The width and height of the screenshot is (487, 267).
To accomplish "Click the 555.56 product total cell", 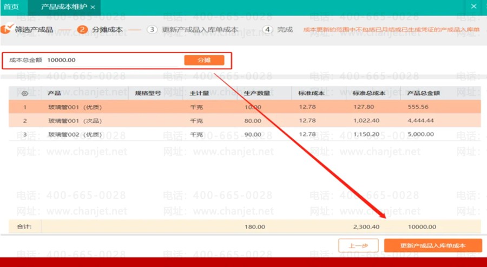I will [x=418, y=107].
